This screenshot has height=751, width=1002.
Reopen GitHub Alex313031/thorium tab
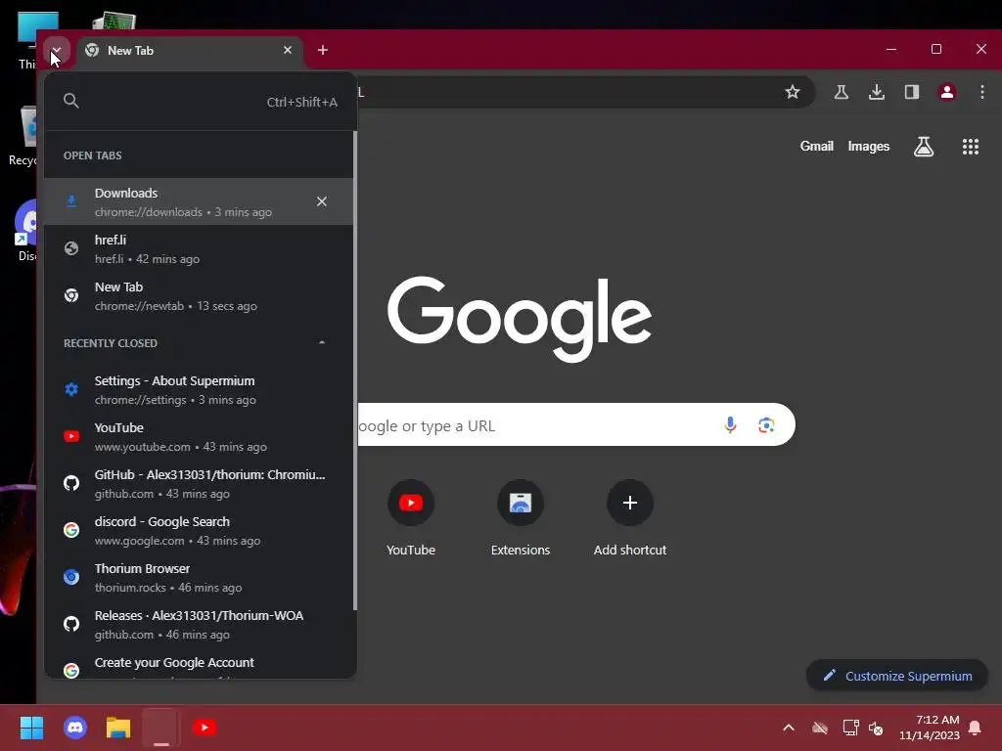(199, 483)
